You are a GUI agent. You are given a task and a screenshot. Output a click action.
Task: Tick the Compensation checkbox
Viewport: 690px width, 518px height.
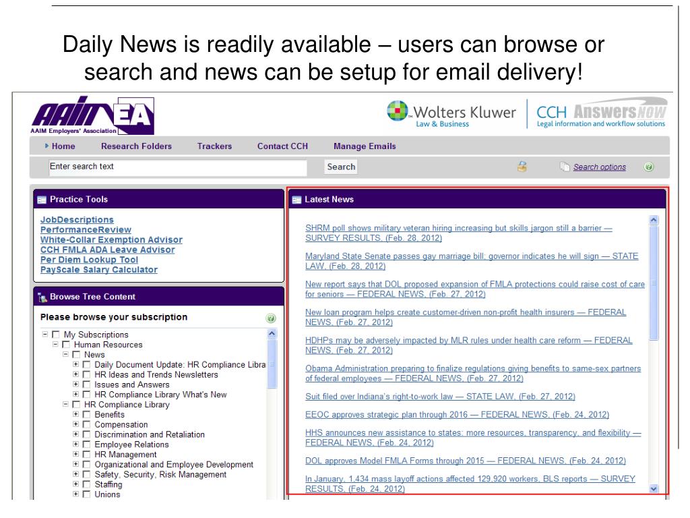tap(86, 425)
